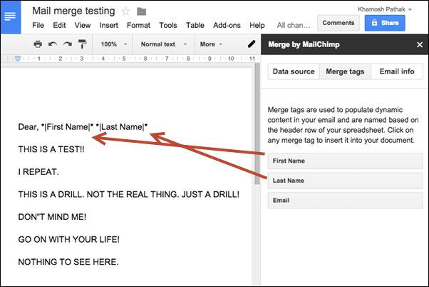Open the Add-ons menu
Viewport: 429px width, 287px height.
click(227, 25)
